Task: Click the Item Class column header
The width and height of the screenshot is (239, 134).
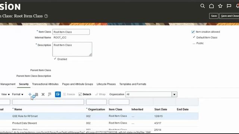Action: [x=115, y=109]
